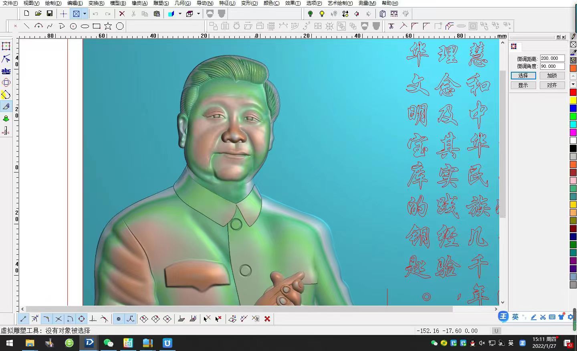Viewport: 577px width, 351px height.
Task: Select the rectangle drawing tool
Action: click(x=97, y=26)
